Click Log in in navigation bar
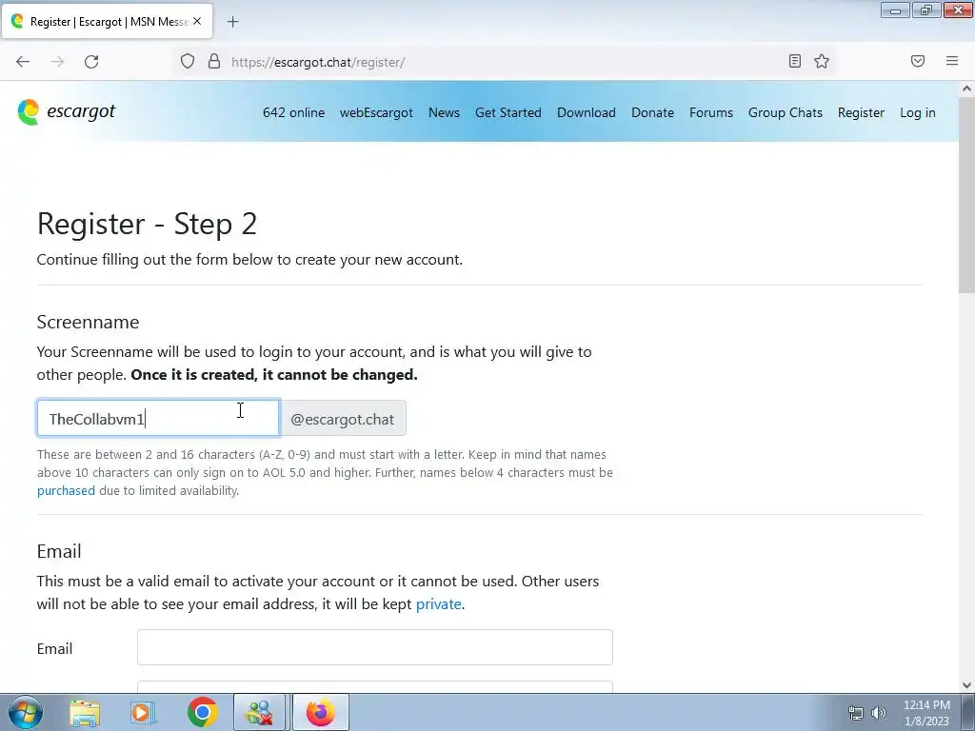975x731 pixels. click(x=917, y=112)
